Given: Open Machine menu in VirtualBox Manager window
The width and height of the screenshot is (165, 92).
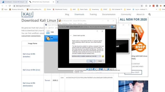Looking at the screenshot, I should (x=51, y=28).
